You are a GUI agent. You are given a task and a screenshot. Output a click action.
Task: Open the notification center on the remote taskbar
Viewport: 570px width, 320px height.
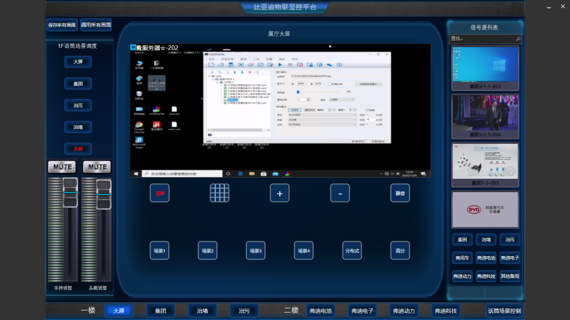[x=423, y=173]
